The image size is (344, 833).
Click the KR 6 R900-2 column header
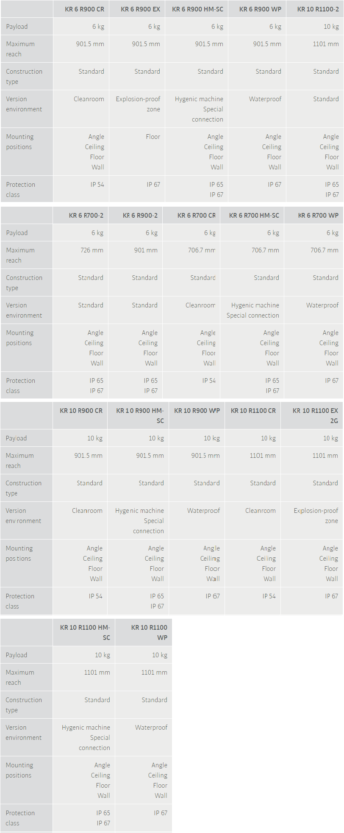click(140, 216)
